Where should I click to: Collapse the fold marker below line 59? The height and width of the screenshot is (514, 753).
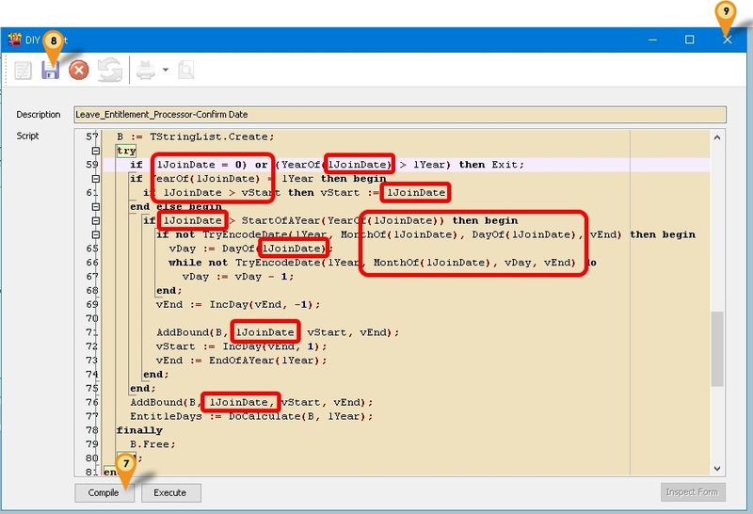click(x=94, y=178)
